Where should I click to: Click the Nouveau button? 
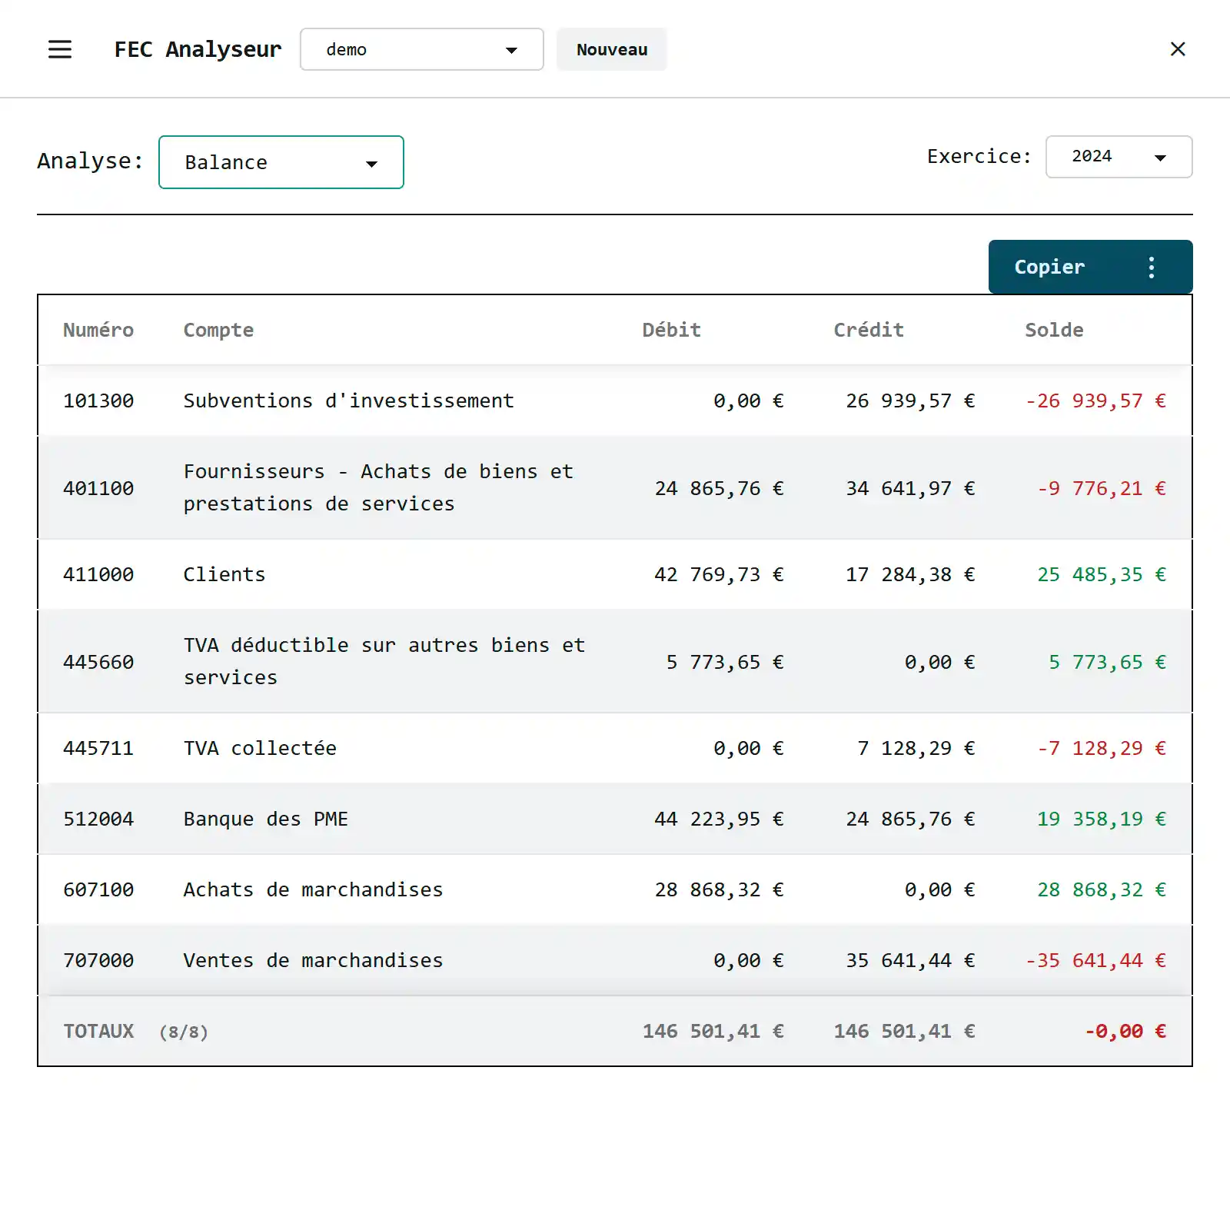pos(611,49)
